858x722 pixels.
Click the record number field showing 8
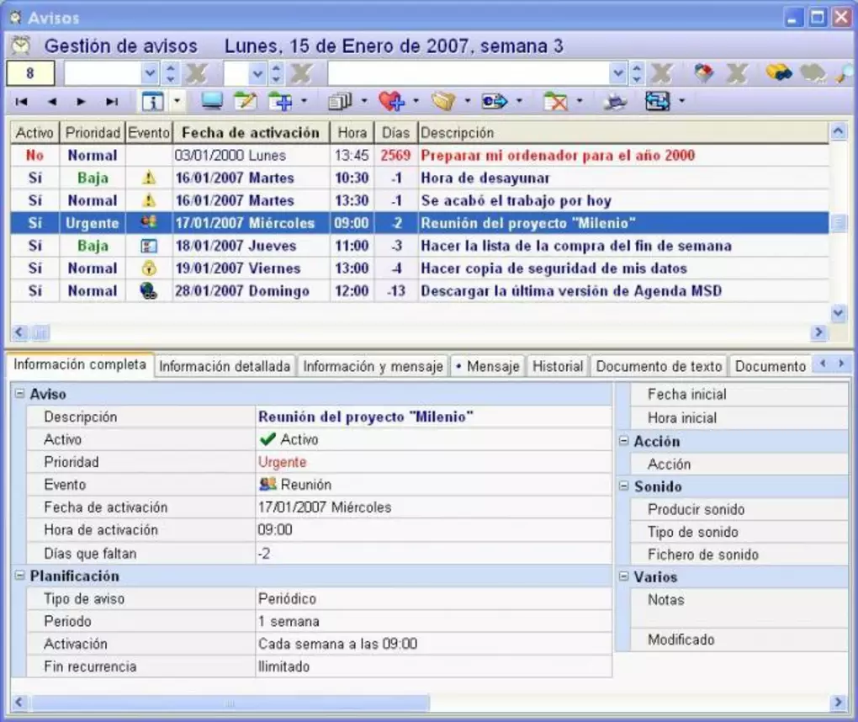point(30,73)
